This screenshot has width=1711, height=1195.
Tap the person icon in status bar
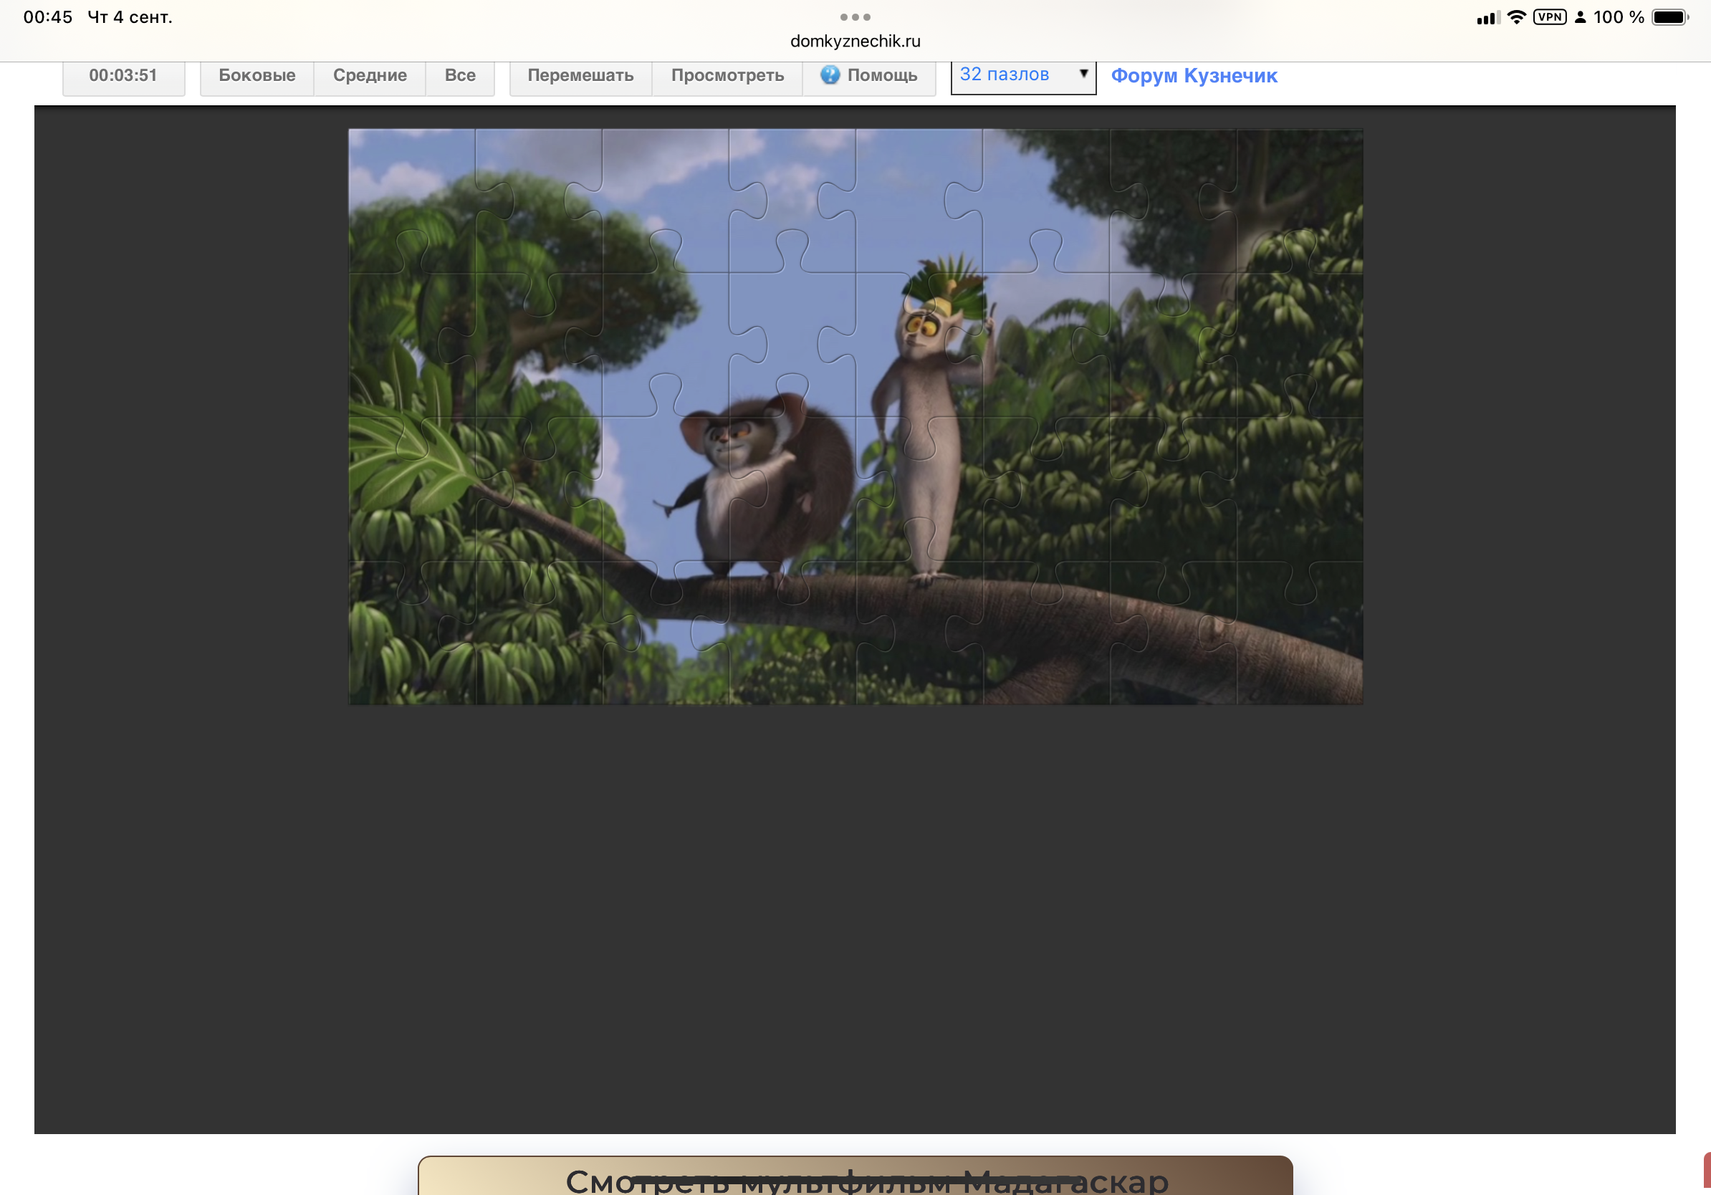[1580, 17]
